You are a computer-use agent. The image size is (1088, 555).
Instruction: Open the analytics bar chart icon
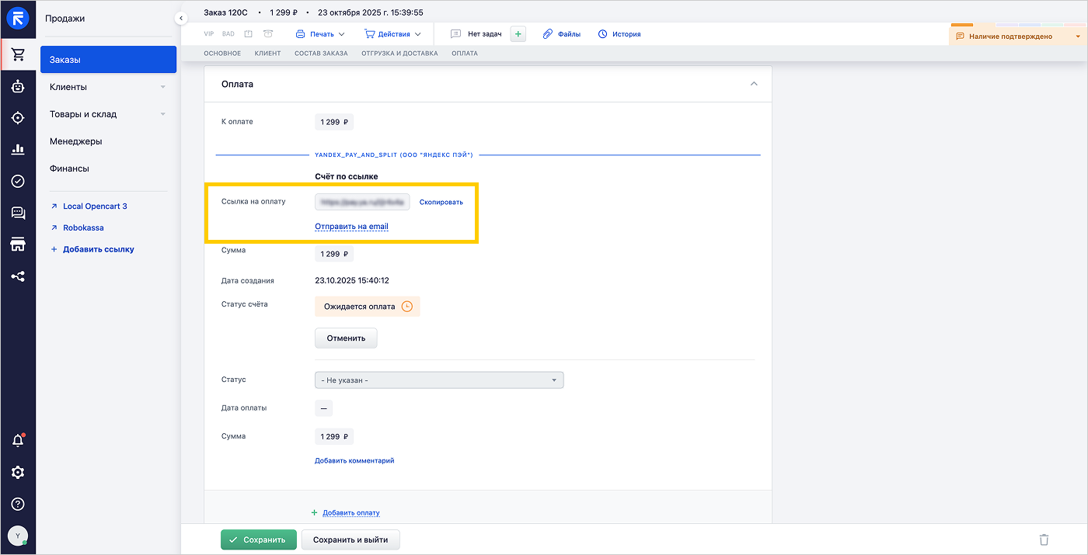tap(18, 150)
